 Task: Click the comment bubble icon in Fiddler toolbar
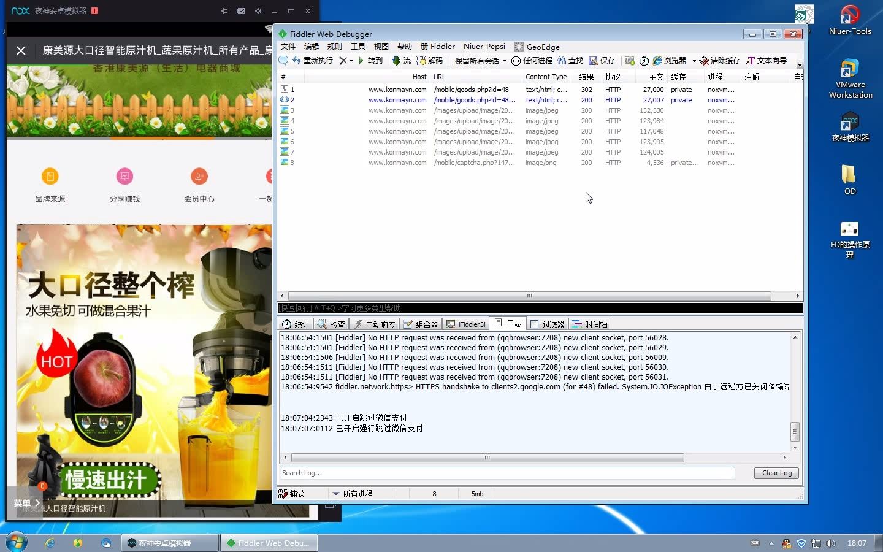pyautogui.click(x=283, y=61)
